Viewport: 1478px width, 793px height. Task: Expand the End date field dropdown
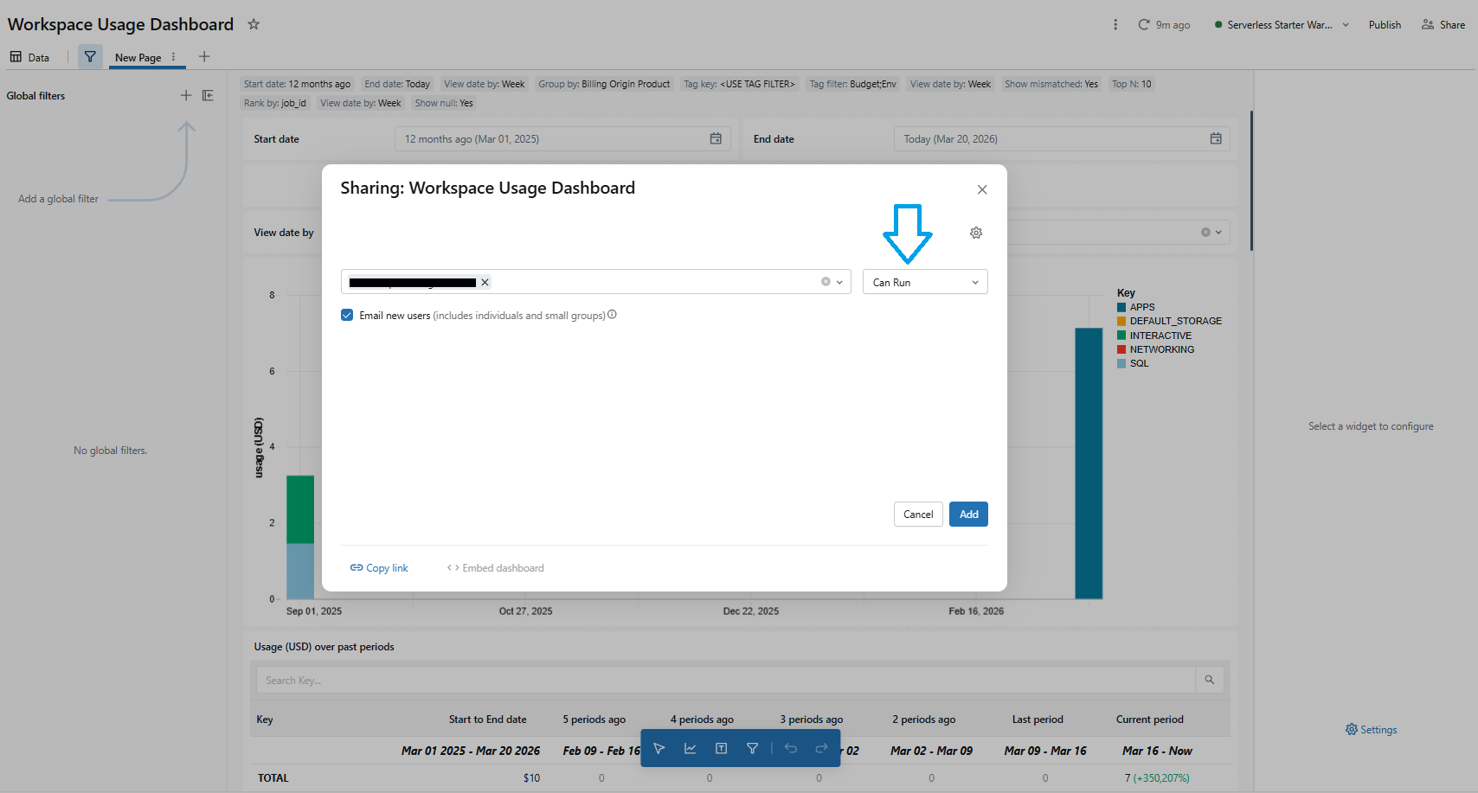click(1215, 138)
